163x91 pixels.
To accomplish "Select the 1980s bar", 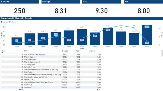I will (x=95, y=39).
